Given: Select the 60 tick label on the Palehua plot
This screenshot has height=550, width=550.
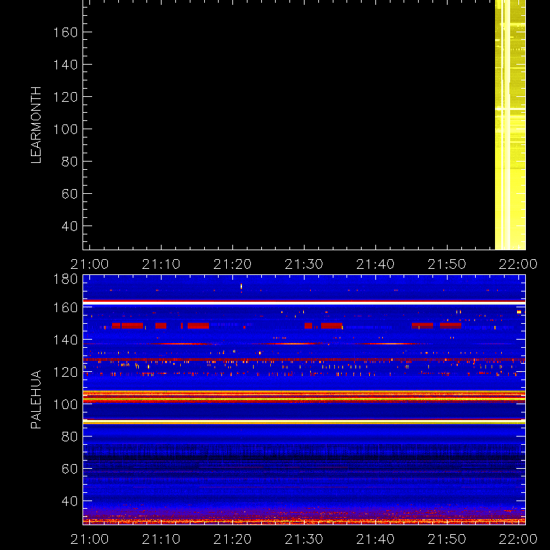Looking at the screenshot, I should pos(70,469).
